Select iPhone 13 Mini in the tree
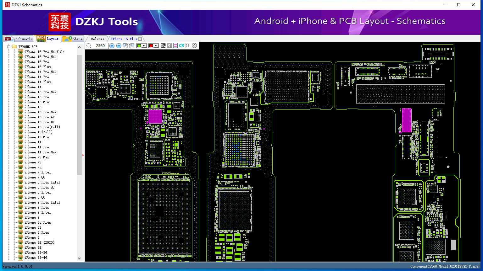Image resolution: width=483 pixels, height=271 pixels. point(37,102)
